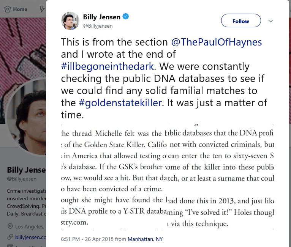The image size is (291, 247).
Task: Open the #illbegoneinthedark hashtag
Action: click(x=107, y=66)
